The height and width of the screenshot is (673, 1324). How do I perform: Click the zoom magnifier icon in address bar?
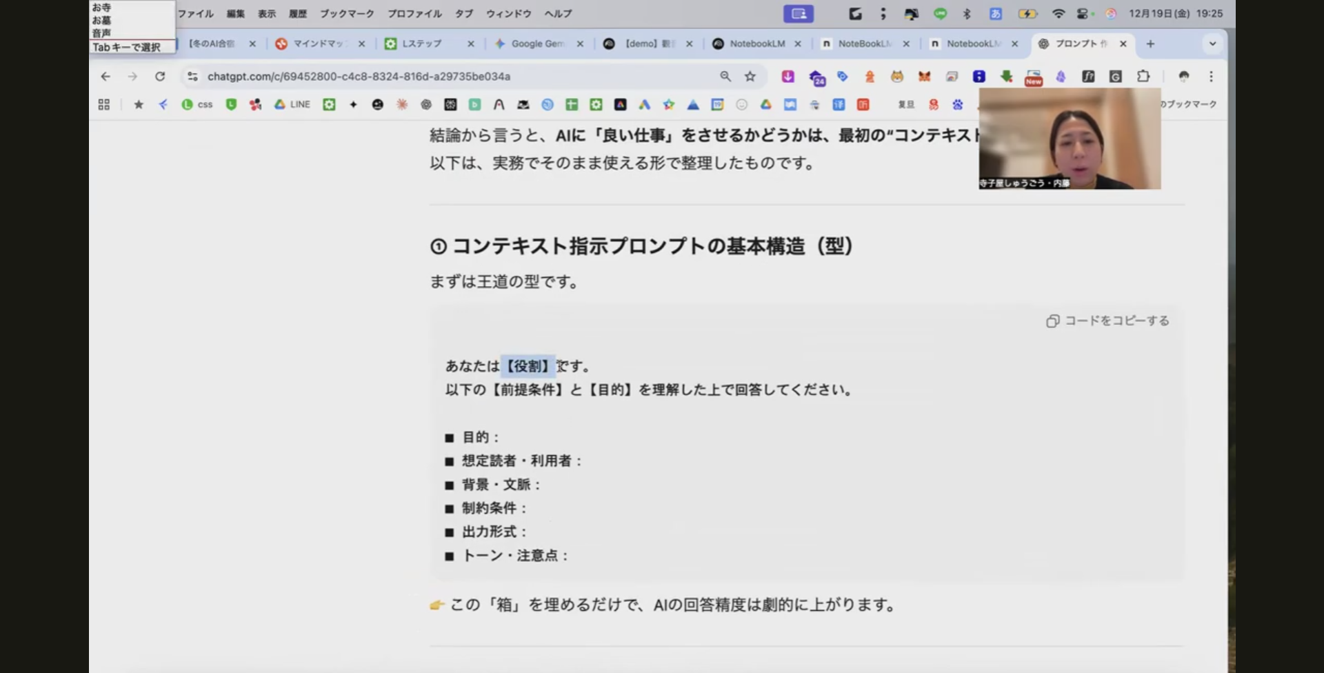[725, 77]
